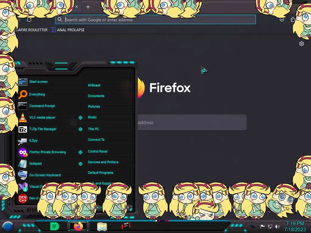Open Firefox Private Browsing entry
The width and height of the screenshot is (311, 233).
(x=42, y=152)
